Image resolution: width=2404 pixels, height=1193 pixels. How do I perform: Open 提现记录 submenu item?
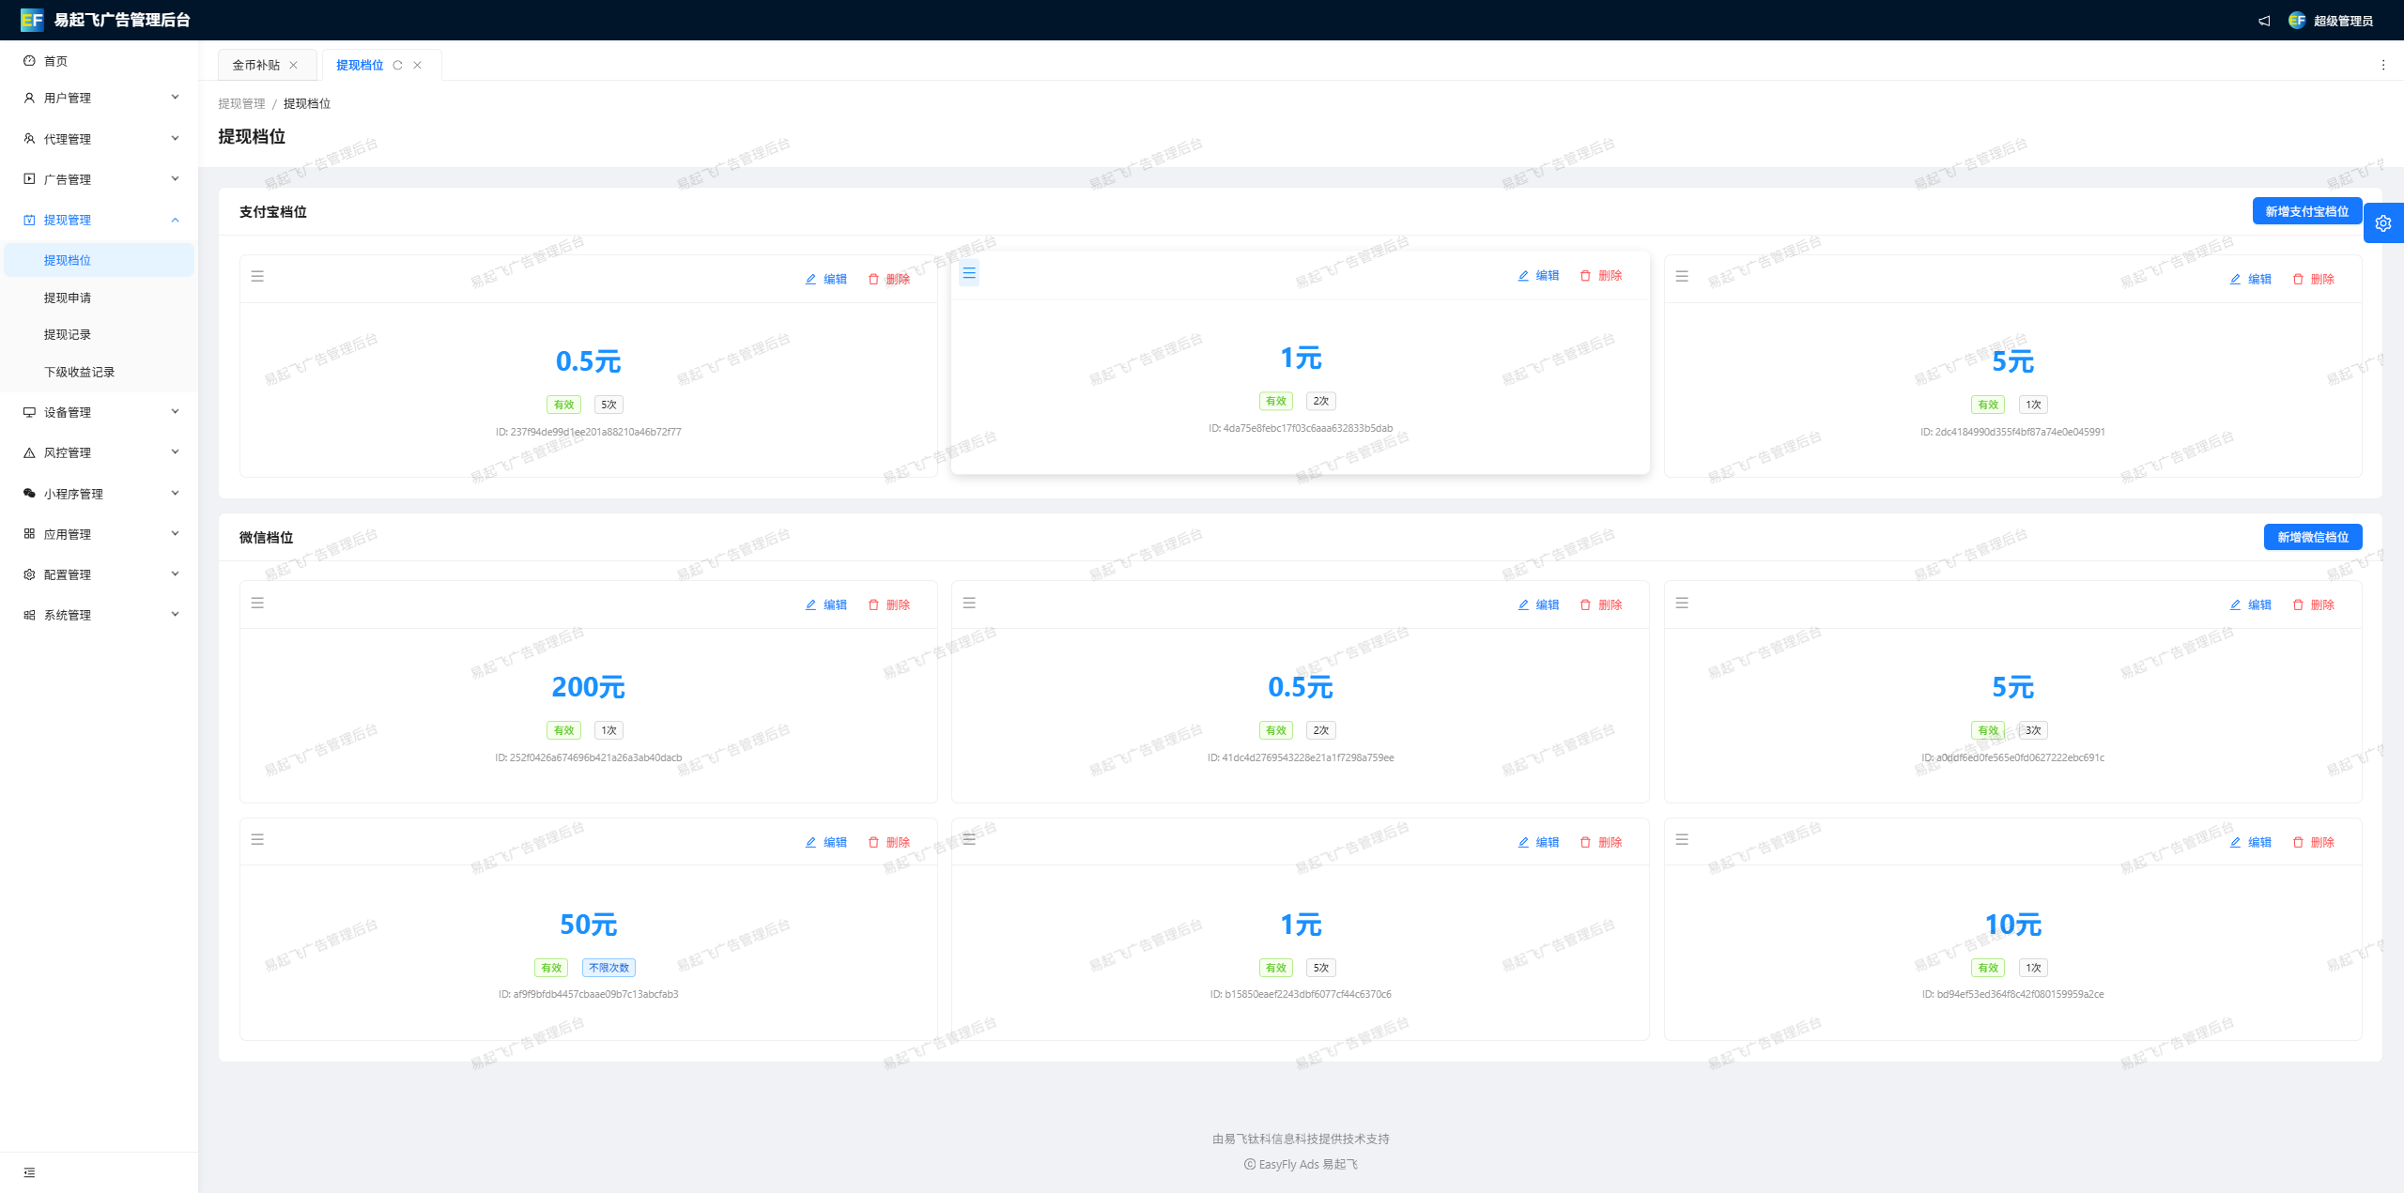(x=100, y=334)
